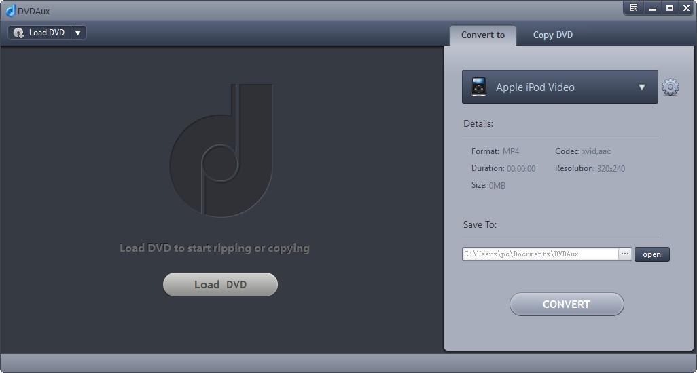Screen dimensions: 697x373
Task: Start conversion with the CONVERT button
Action: 567,305
